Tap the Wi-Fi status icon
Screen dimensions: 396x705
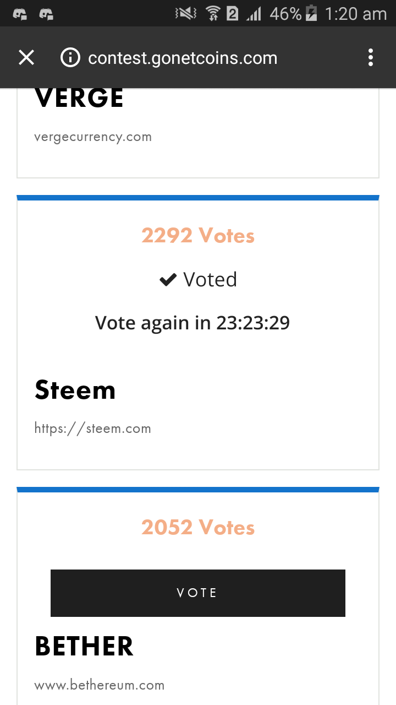click(213, 14)
